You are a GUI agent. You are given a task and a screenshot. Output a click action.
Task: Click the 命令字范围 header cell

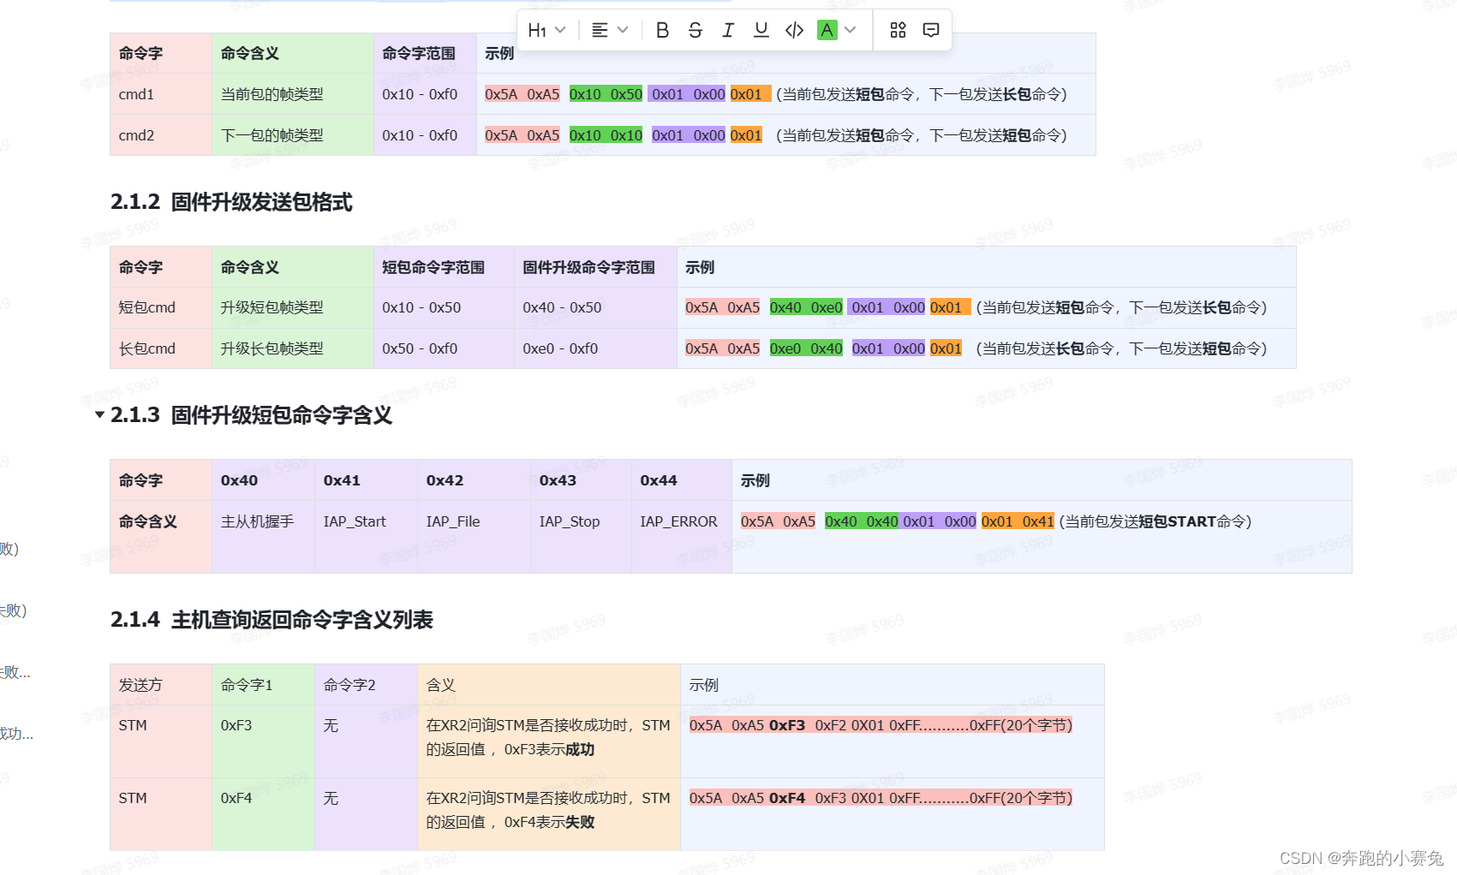(425, 53)
